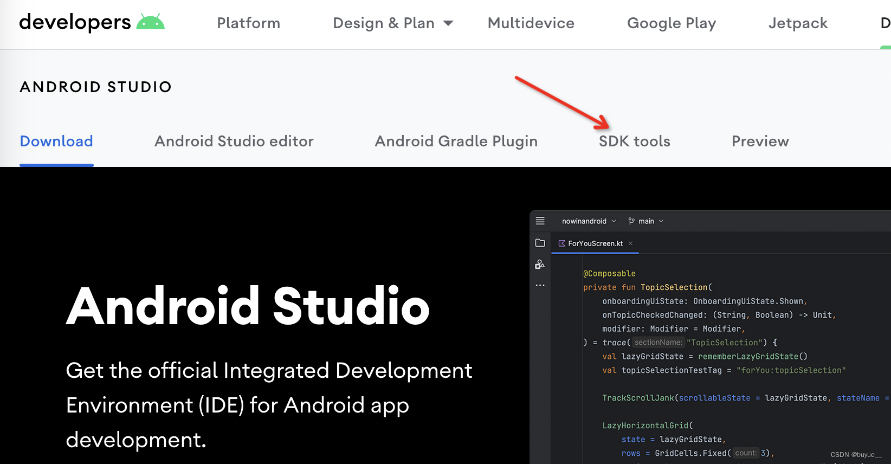Viewport: 891px width, 464px height.
Task: Click the ANDROID STUDIO section heading
Action: [x=96, y=87]
